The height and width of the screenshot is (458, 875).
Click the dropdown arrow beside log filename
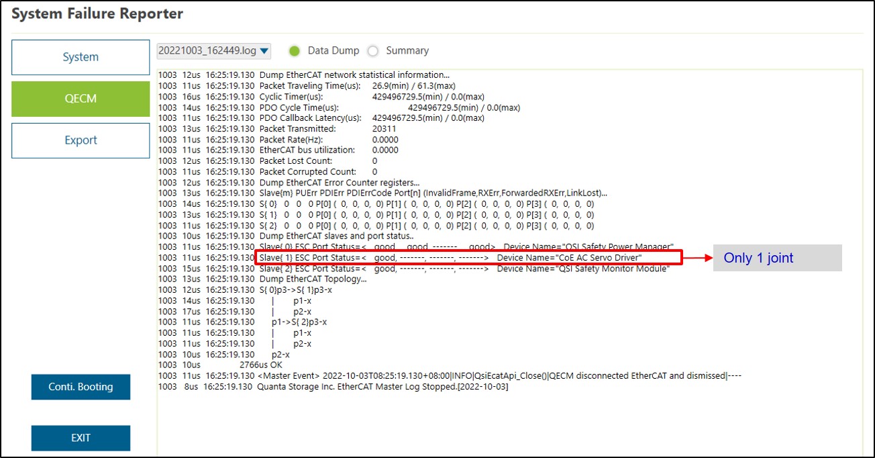[x=264, y=51]
